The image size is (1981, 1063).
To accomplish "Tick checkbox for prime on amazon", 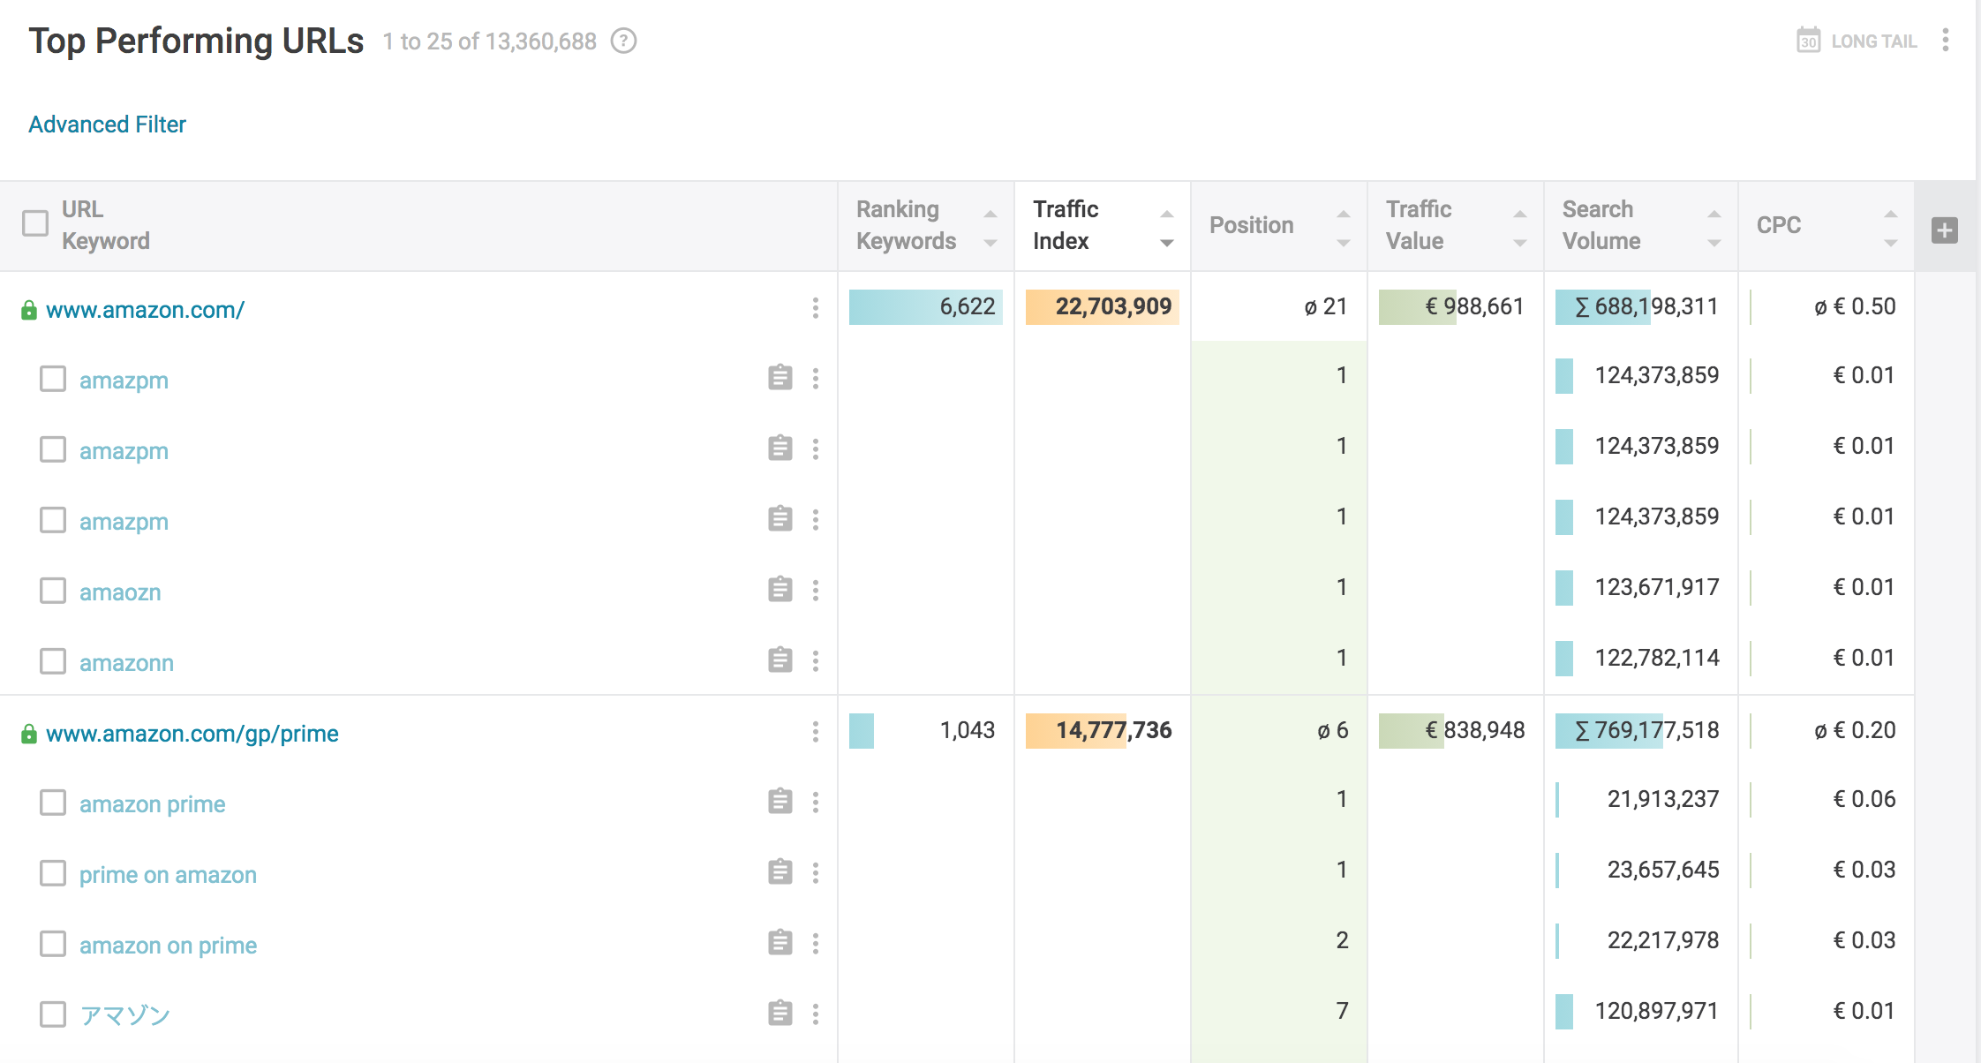I will [53, 873].
